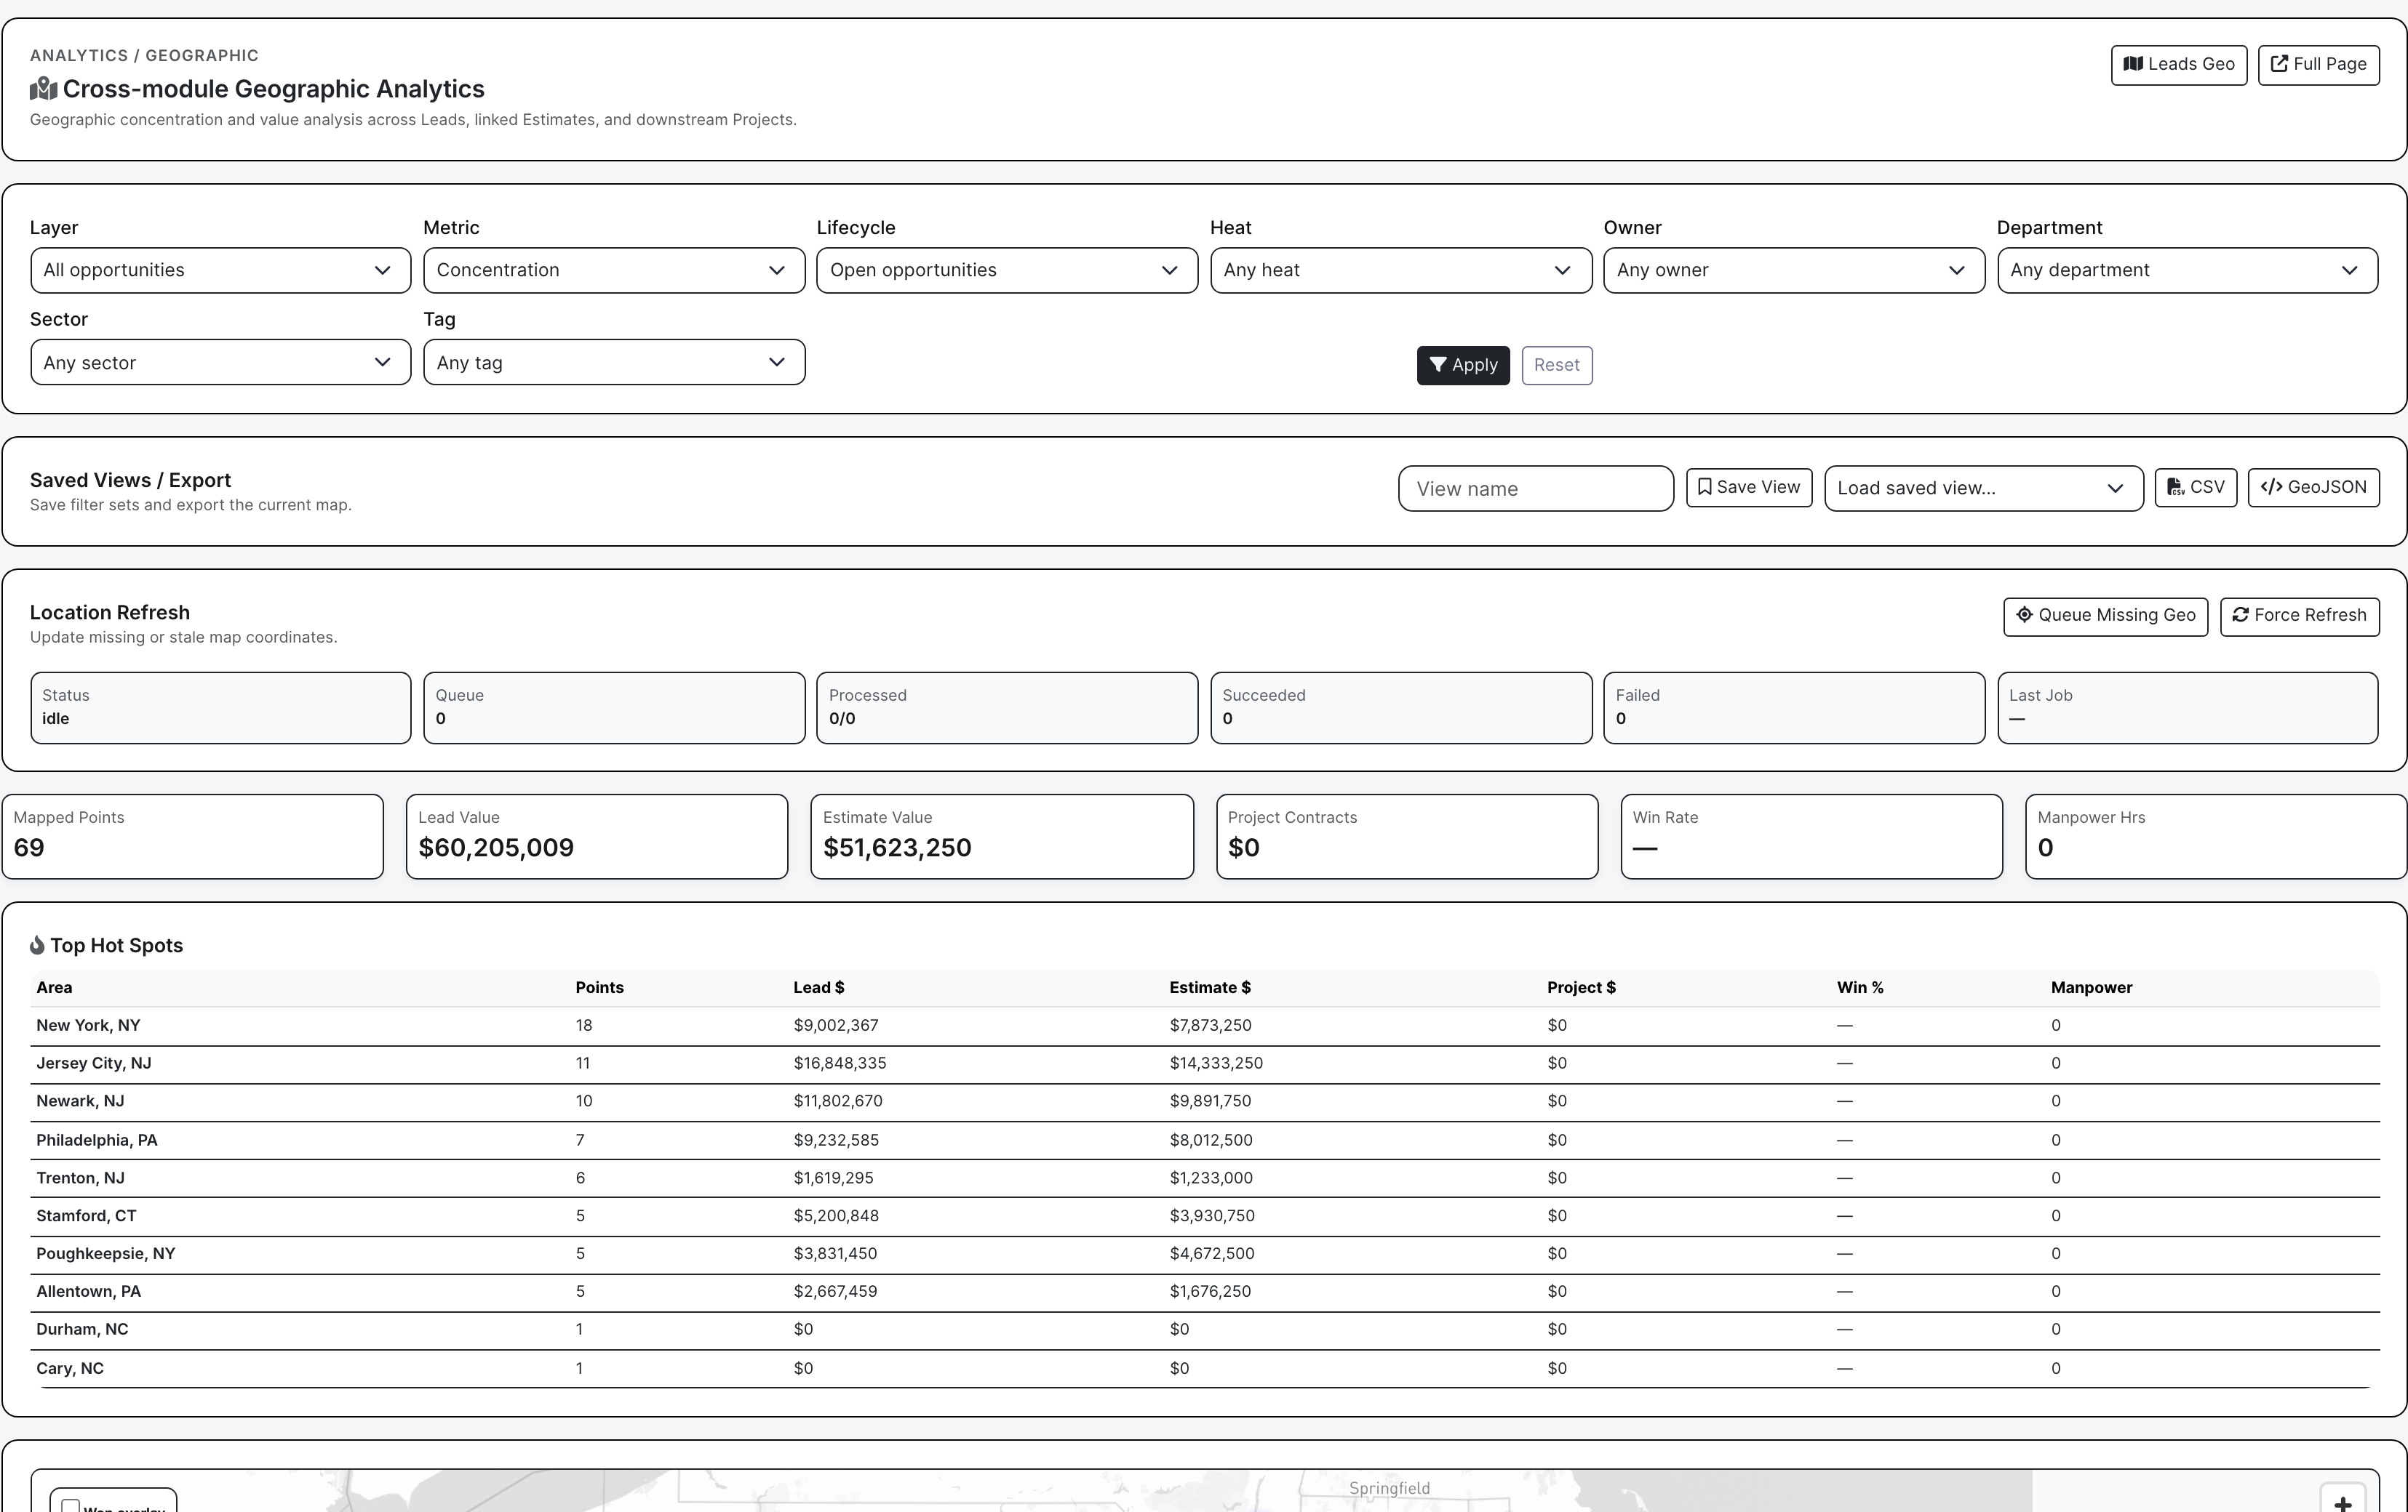
Task: Select the Win Rate card
Action: pyautogui.click(x=1811, y=837)
